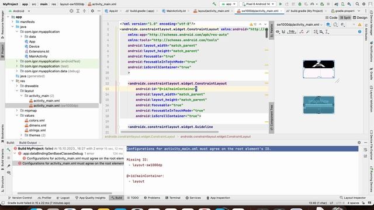The image size is (374, 210).
Task: Open Device Manager side panel
Action: click(x=372, y=23)
